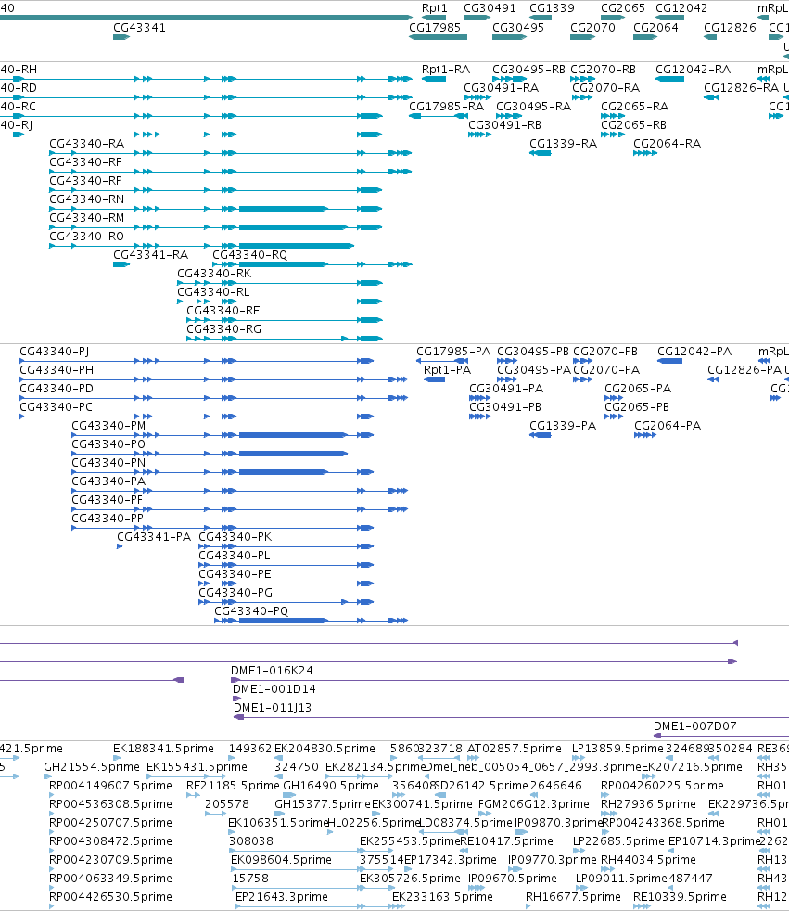This screenshot has width=789, height=911.
Task: Select transcript CG2070-RB
Action: coord(603,70)
